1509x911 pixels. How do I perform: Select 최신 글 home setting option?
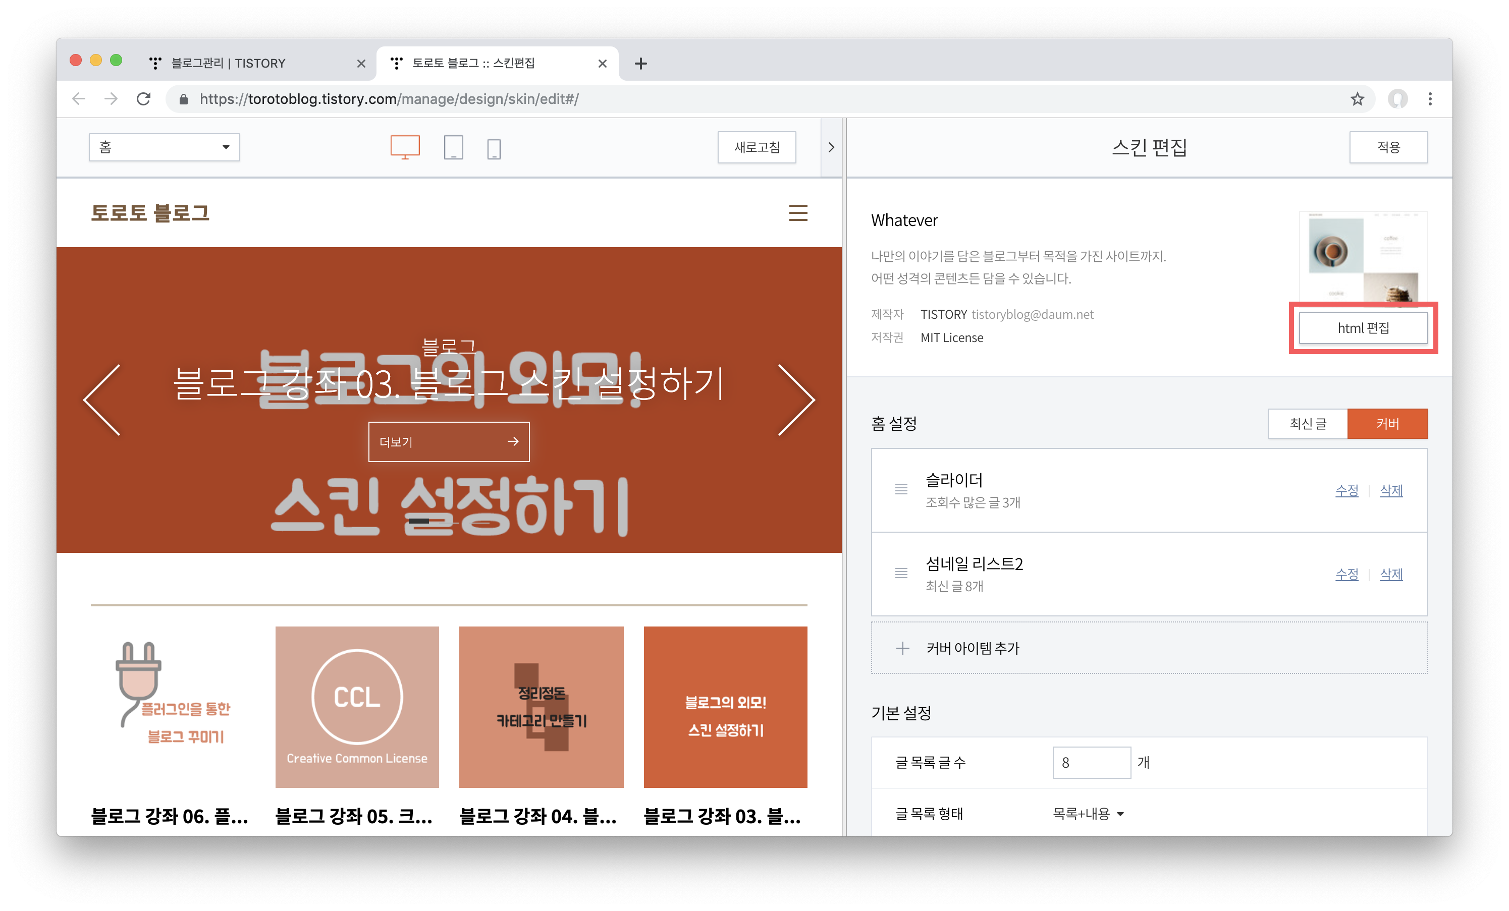(1307, 424)
